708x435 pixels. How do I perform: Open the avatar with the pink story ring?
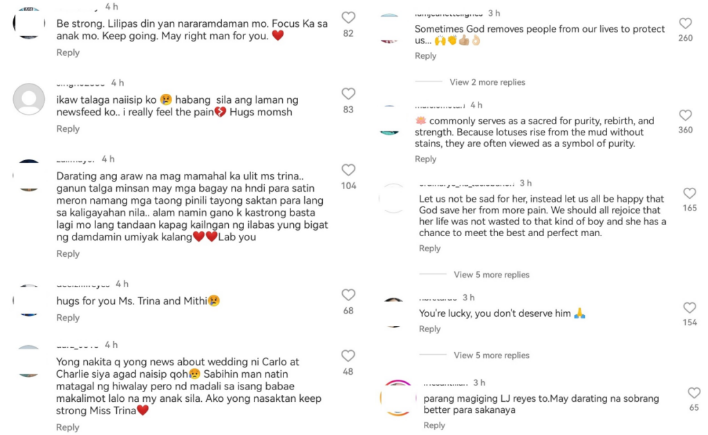pos(396,398)
